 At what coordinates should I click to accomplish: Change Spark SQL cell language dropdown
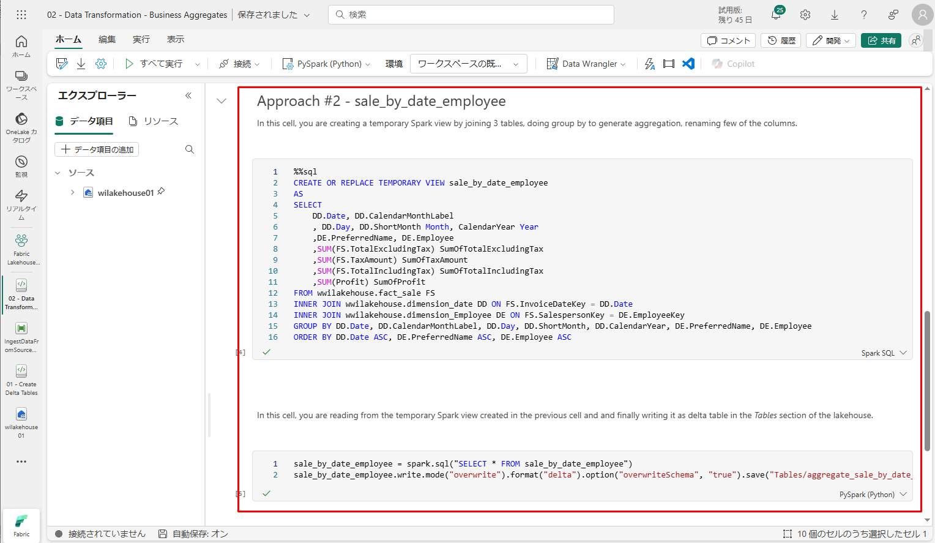pyautogui.click(x=884, y=353)
